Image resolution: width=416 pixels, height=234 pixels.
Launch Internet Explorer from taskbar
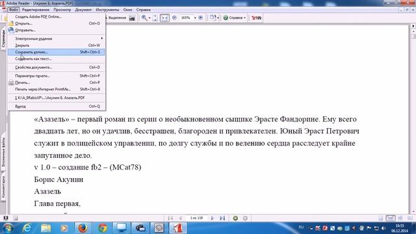click(27, 228)
